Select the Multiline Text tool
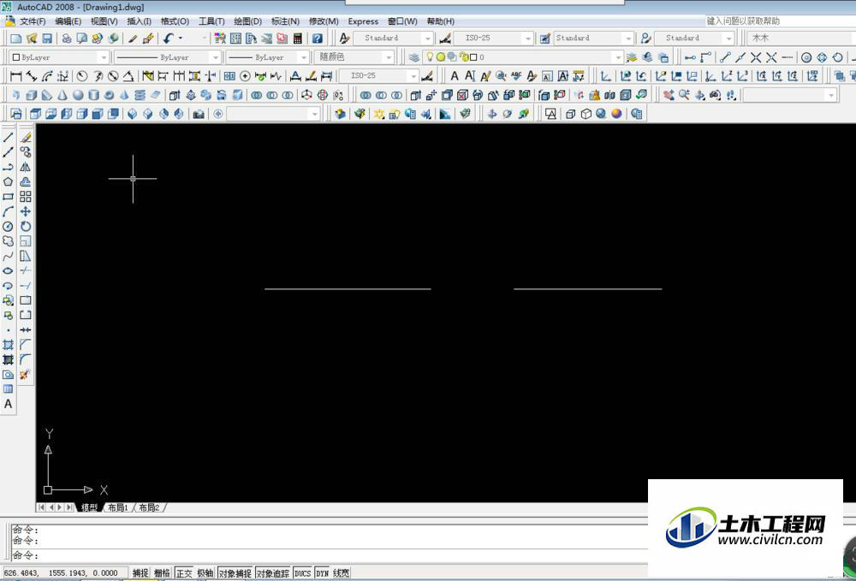This screenshot has width=856, height=581. coord(9,404)
